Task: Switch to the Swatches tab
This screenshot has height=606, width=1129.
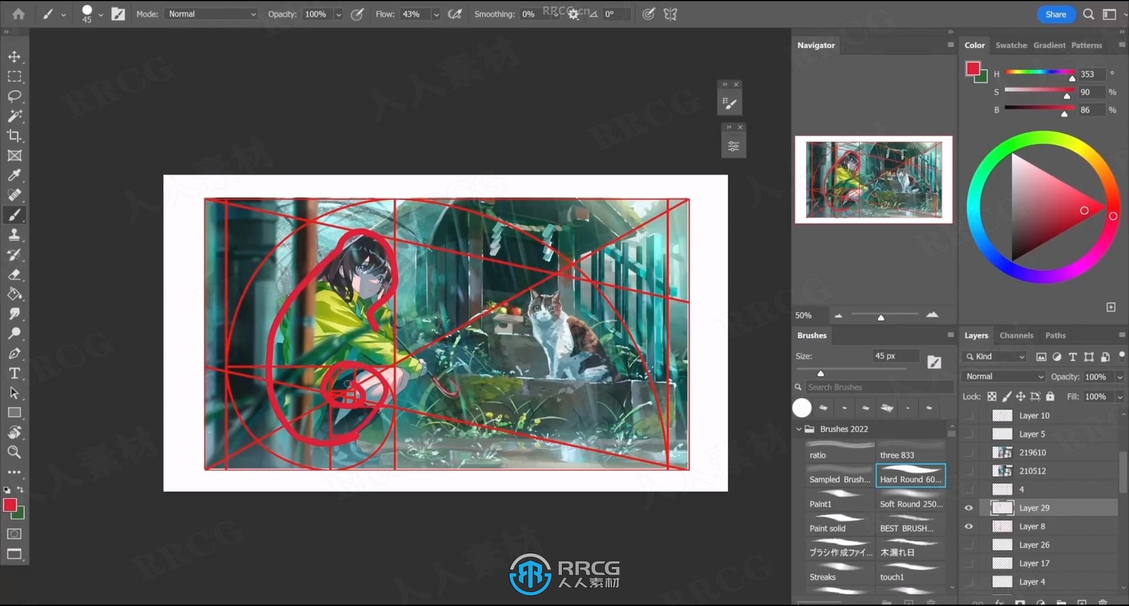Action: (x=1011, y=45)
